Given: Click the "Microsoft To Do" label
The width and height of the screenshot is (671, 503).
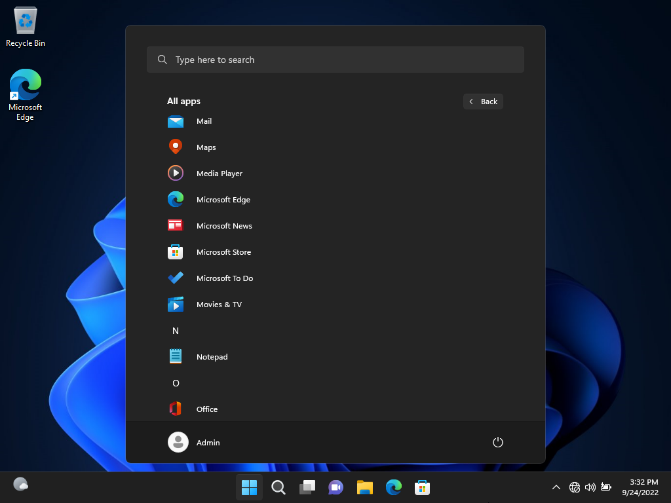Looking at the screenshot, I should click(x=225, y=278).
